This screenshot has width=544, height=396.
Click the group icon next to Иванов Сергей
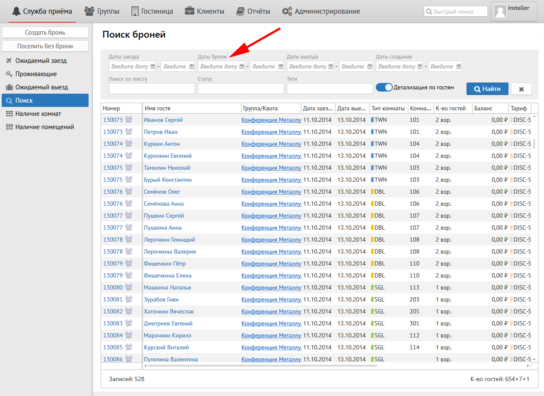pos(128,120)
